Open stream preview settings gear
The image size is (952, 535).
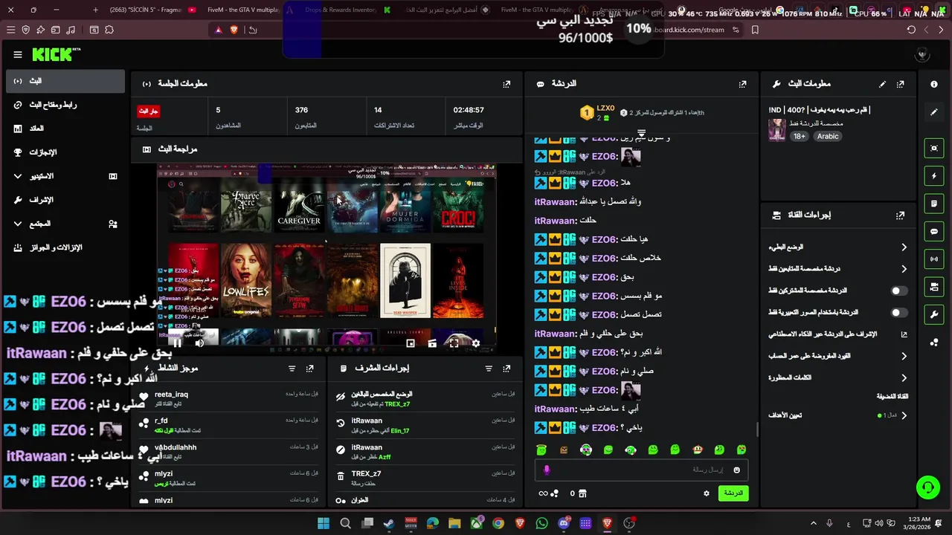pos(476,343)
